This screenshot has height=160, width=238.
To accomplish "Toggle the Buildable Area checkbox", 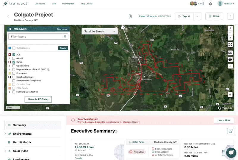I will pyautogui.click(x=14, y=48).
